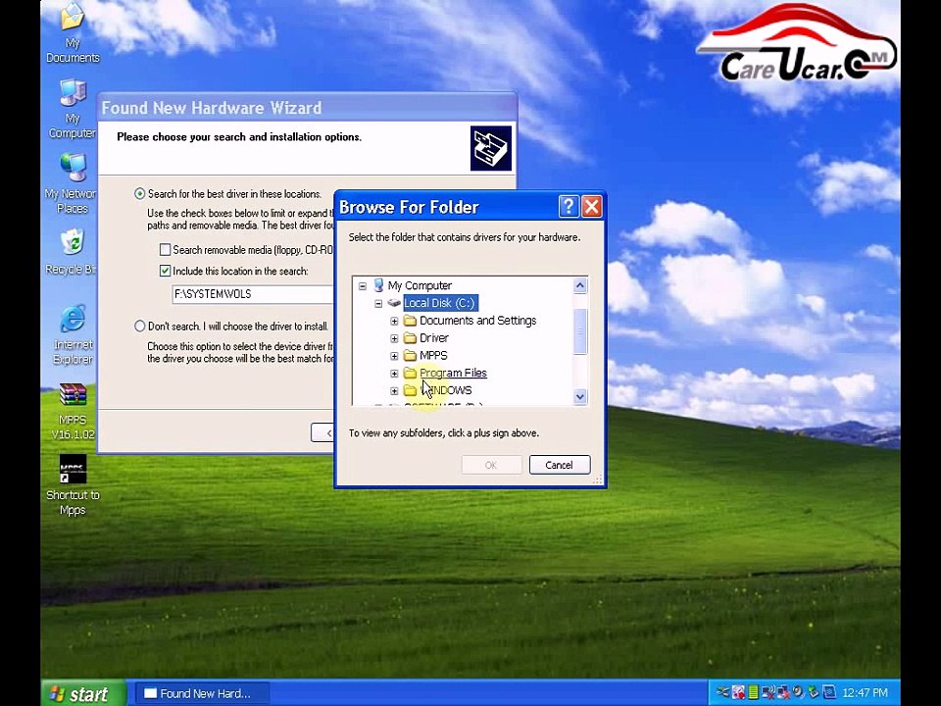Click the help question mark in Browse For Folder
The image size is (941, 706).
click(x=569, y=207)
